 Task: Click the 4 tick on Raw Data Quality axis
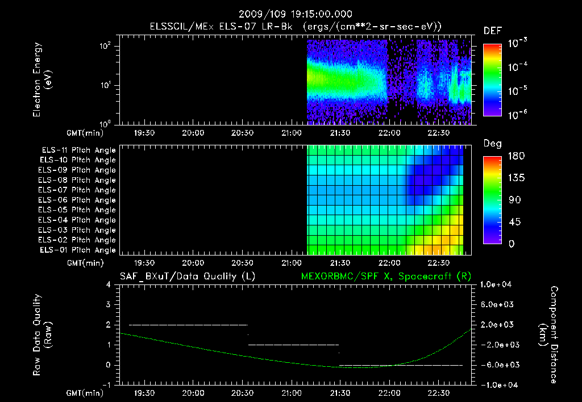pos(109,284)
